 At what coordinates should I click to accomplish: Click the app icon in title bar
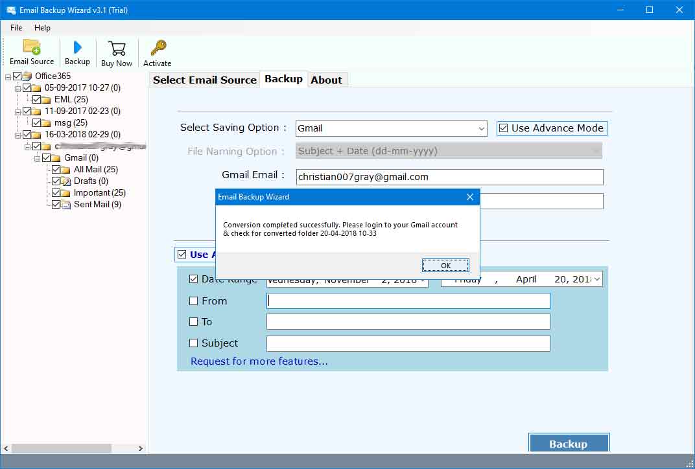click(11, 10)
